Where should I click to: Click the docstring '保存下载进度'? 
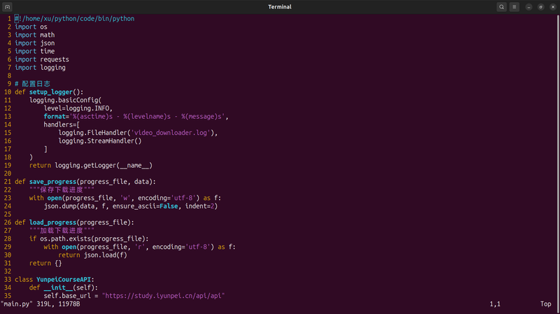pos(62,190)
